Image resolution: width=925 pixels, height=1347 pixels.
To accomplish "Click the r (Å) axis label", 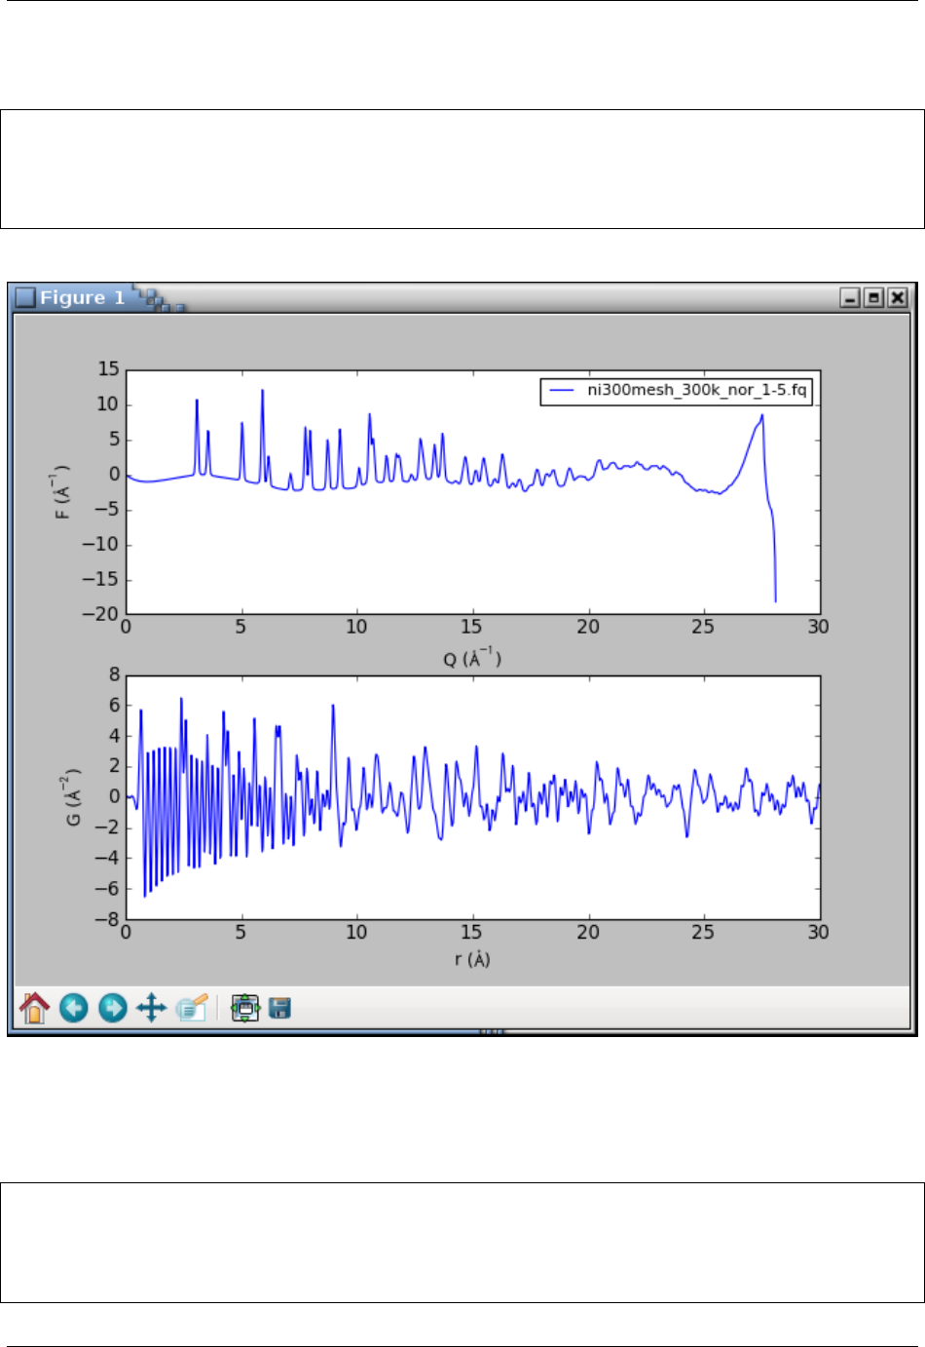I will tap(472, 959).
